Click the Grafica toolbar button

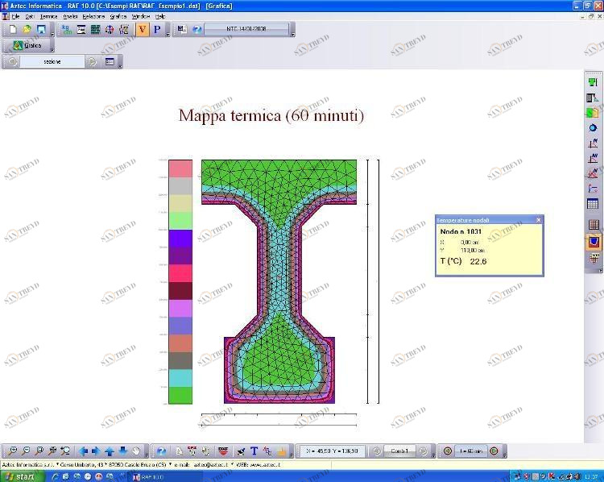[x=27, y=46]
